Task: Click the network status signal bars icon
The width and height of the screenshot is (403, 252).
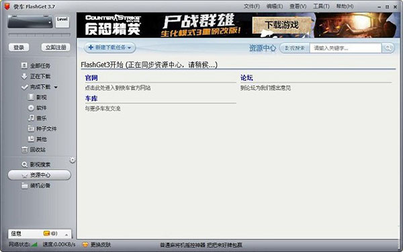Action: point(34,245)
